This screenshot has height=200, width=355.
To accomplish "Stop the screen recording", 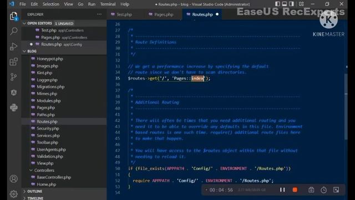I will tap(295, 190).
